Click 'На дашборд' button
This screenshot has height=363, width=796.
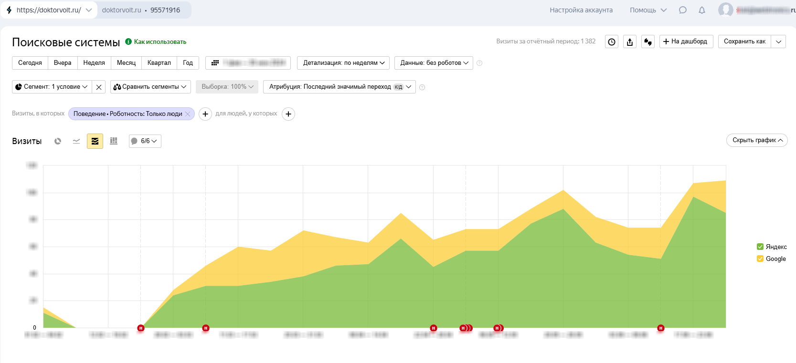686,41
